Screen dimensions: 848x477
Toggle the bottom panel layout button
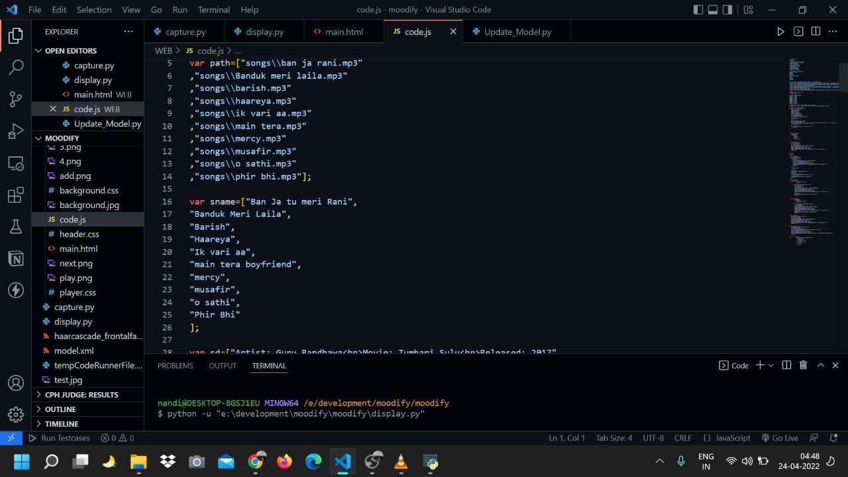[x=713, y=10]
